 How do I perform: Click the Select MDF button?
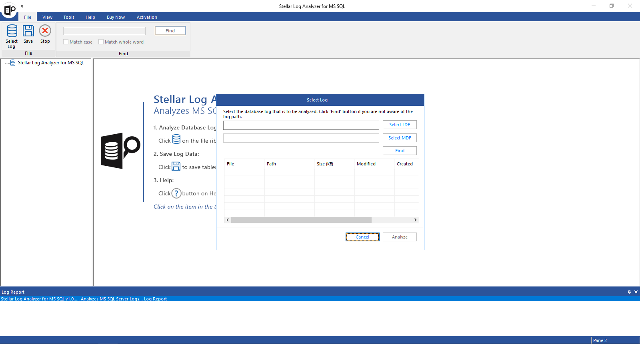point(399,138)
